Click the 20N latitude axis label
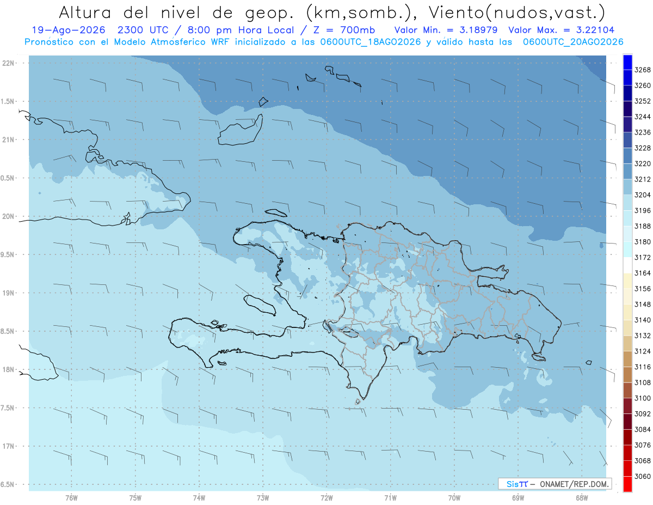 pyautogui.click(x=8, y=216)
